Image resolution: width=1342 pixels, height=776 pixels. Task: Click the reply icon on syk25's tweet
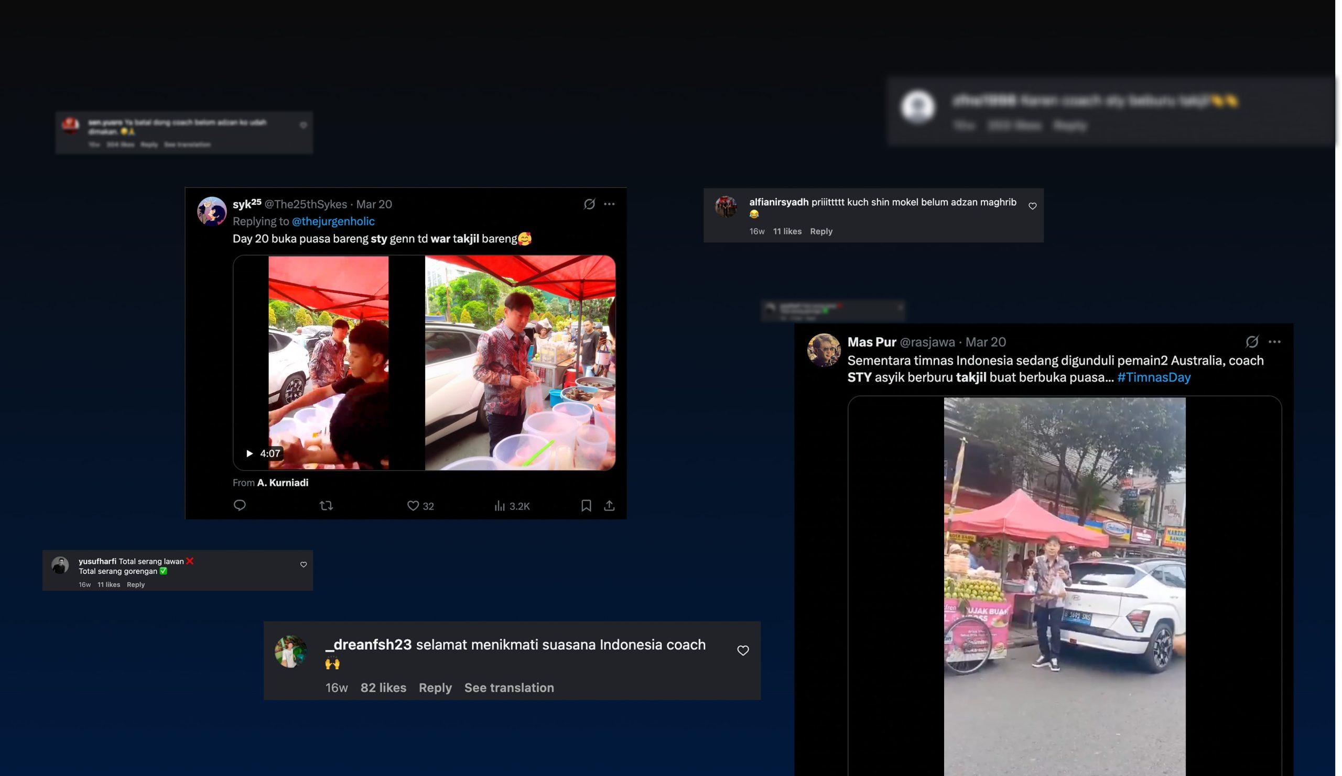[x=240, y=505]
